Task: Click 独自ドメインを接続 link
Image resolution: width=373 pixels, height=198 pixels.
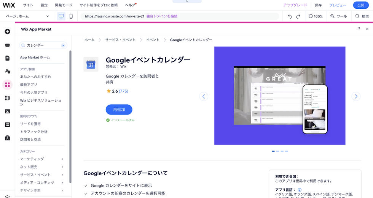Action: (162, 16)
